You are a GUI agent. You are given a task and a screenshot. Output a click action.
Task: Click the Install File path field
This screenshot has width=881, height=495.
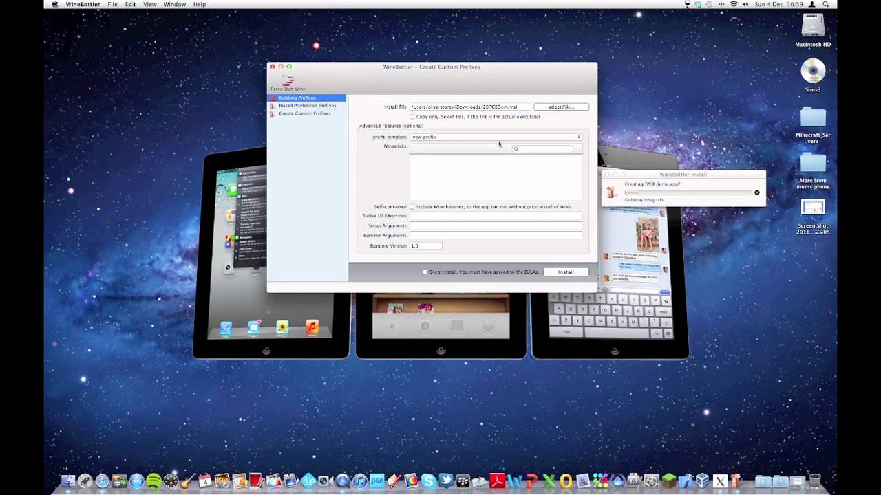tap(471, 107)
